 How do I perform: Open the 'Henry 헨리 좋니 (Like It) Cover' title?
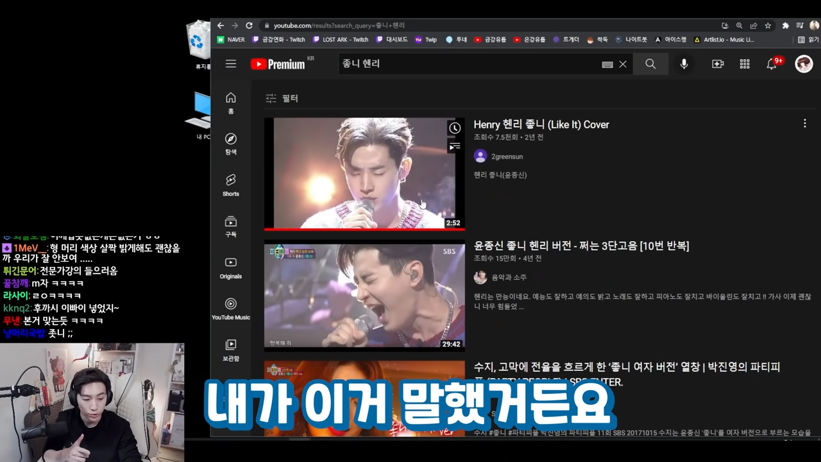coord(541,124)
